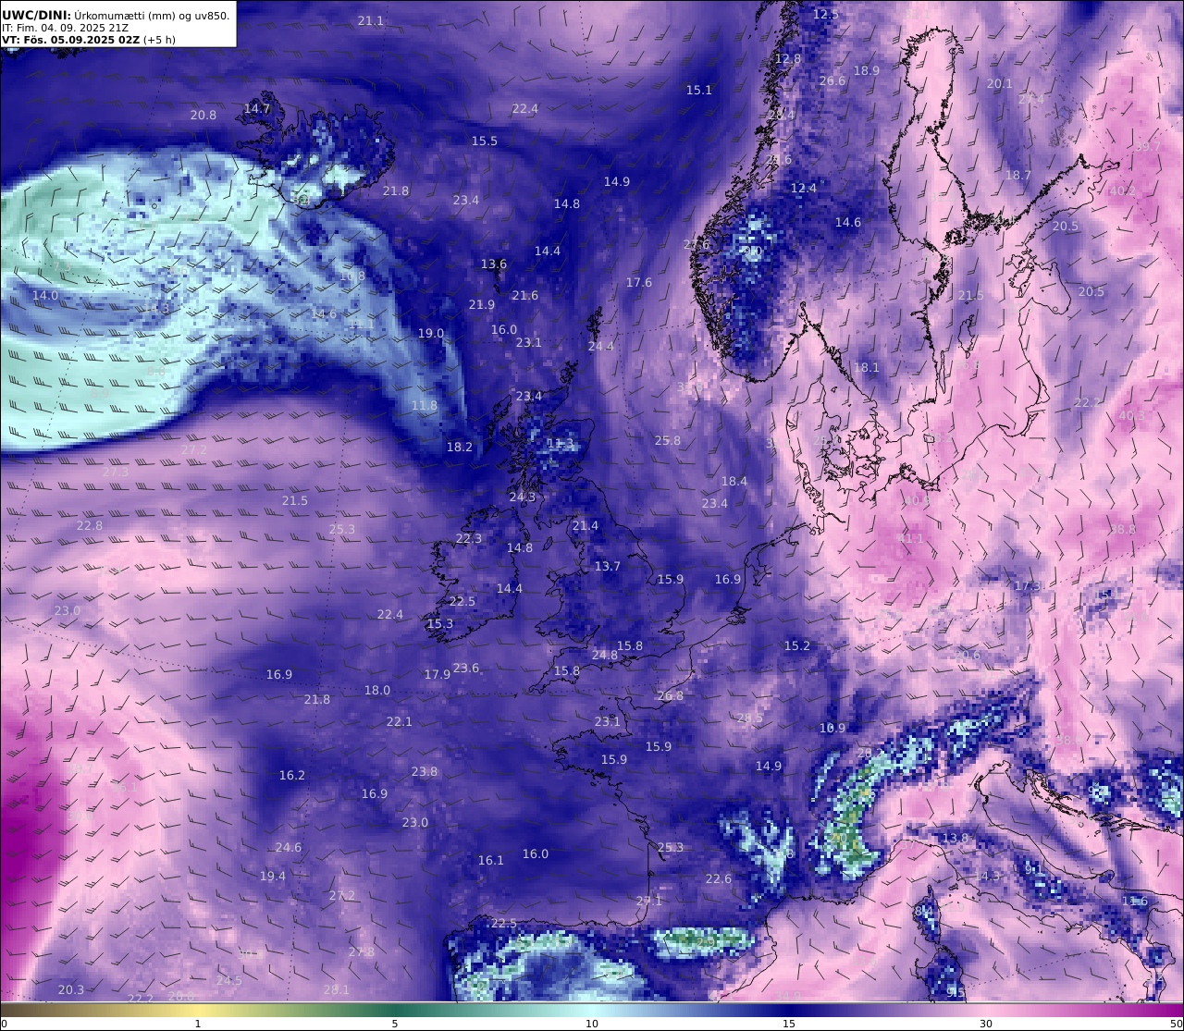The width and height of the screenshot is (1184, 1031).
Task: Click the 15.1 value on the map
Action: pos(699,90)
